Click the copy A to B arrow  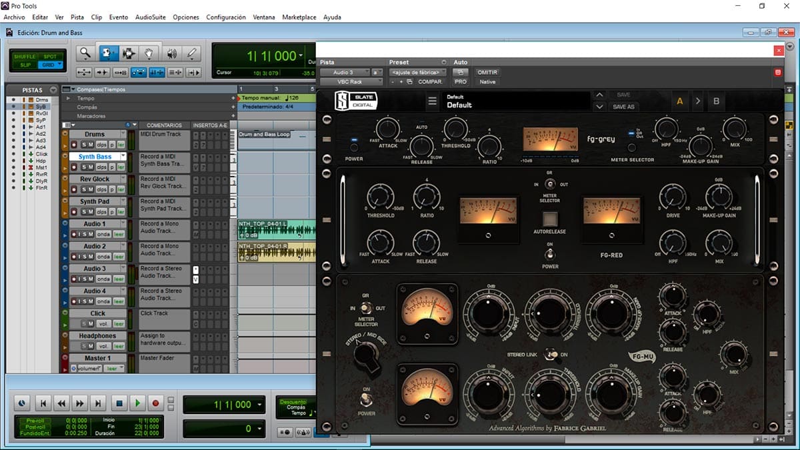click(698, 101)
